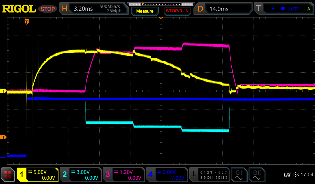Open the Measure menu

(x=145, y=11)
